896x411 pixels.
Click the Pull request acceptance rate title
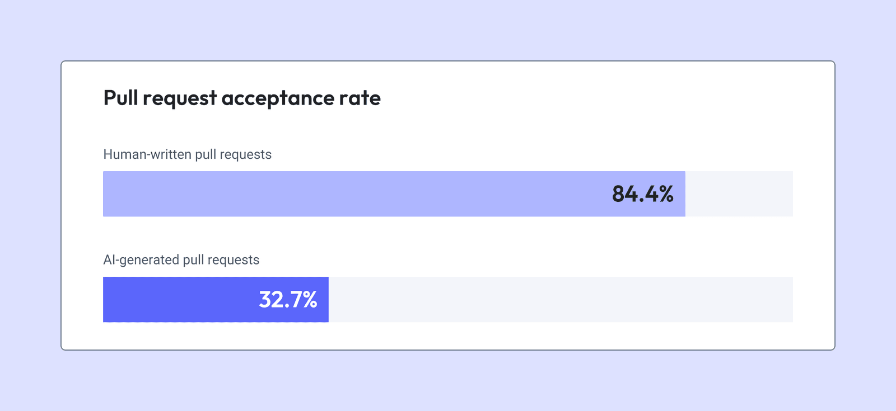pyautogui.click(x=242, y=98)
